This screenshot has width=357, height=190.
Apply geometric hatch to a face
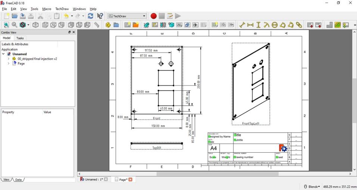click(x=338, y=25)
